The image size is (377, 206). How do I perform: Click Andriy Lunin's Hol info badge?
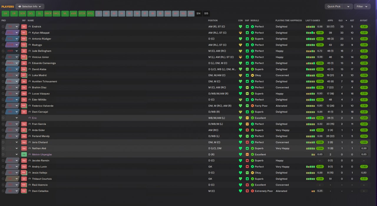coord(24,167)
